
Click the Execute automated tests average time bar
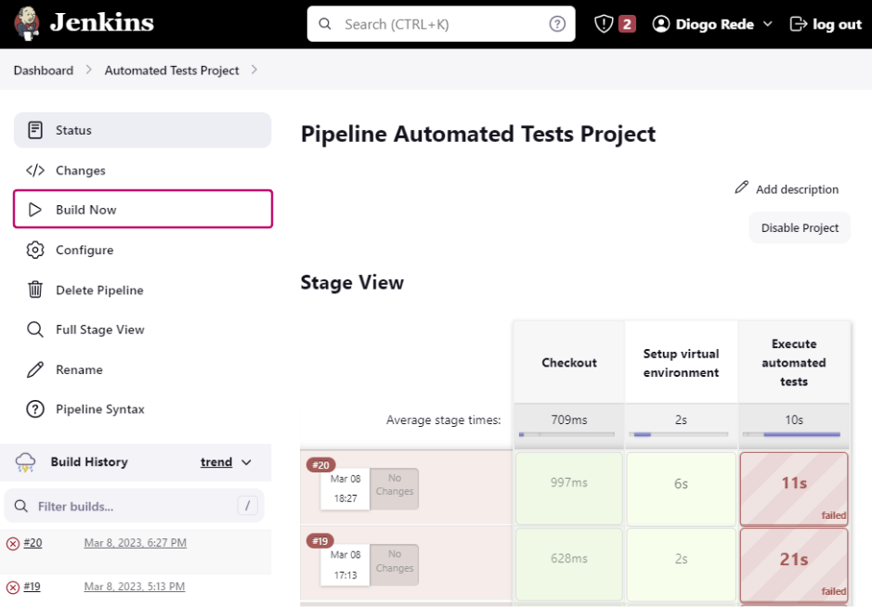coord(793,433)
